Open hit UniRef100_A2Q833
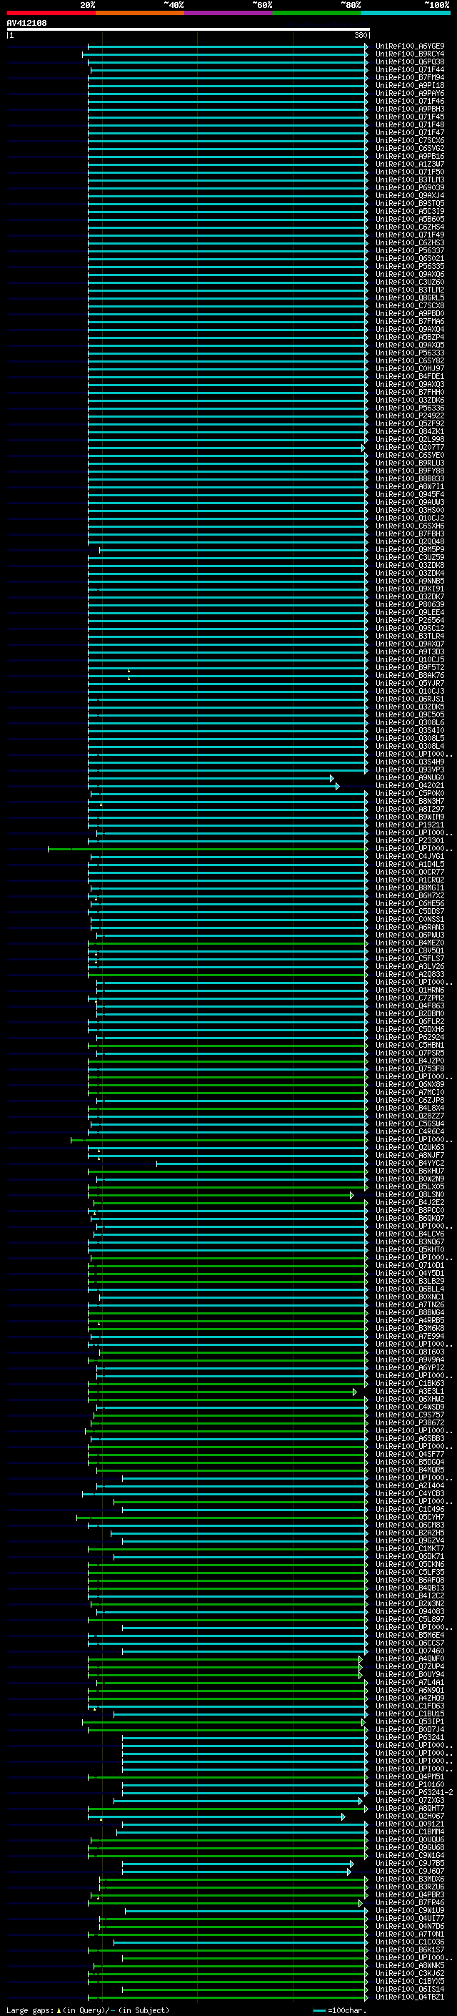This screenshot has width=457, height=2016. pyautogui.click(x=410, y=974)
